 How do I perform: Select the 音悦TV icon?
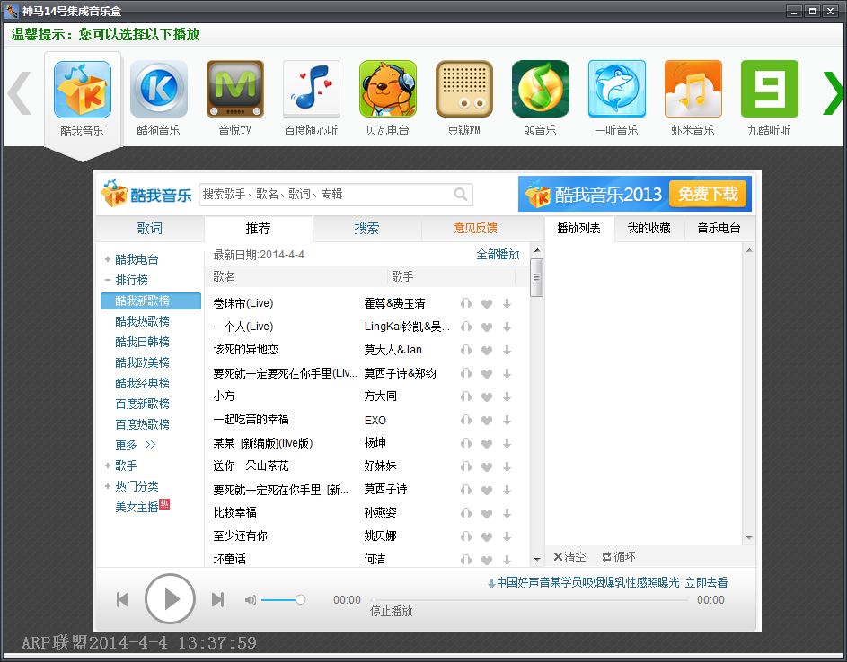pyautogui.click(x=234, y=90)
